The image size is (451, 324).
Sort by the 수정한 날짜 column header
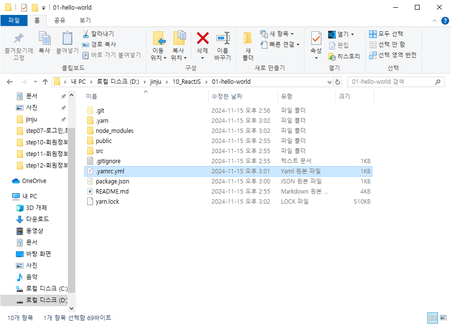pyautogui.click(x=243, y=96)
